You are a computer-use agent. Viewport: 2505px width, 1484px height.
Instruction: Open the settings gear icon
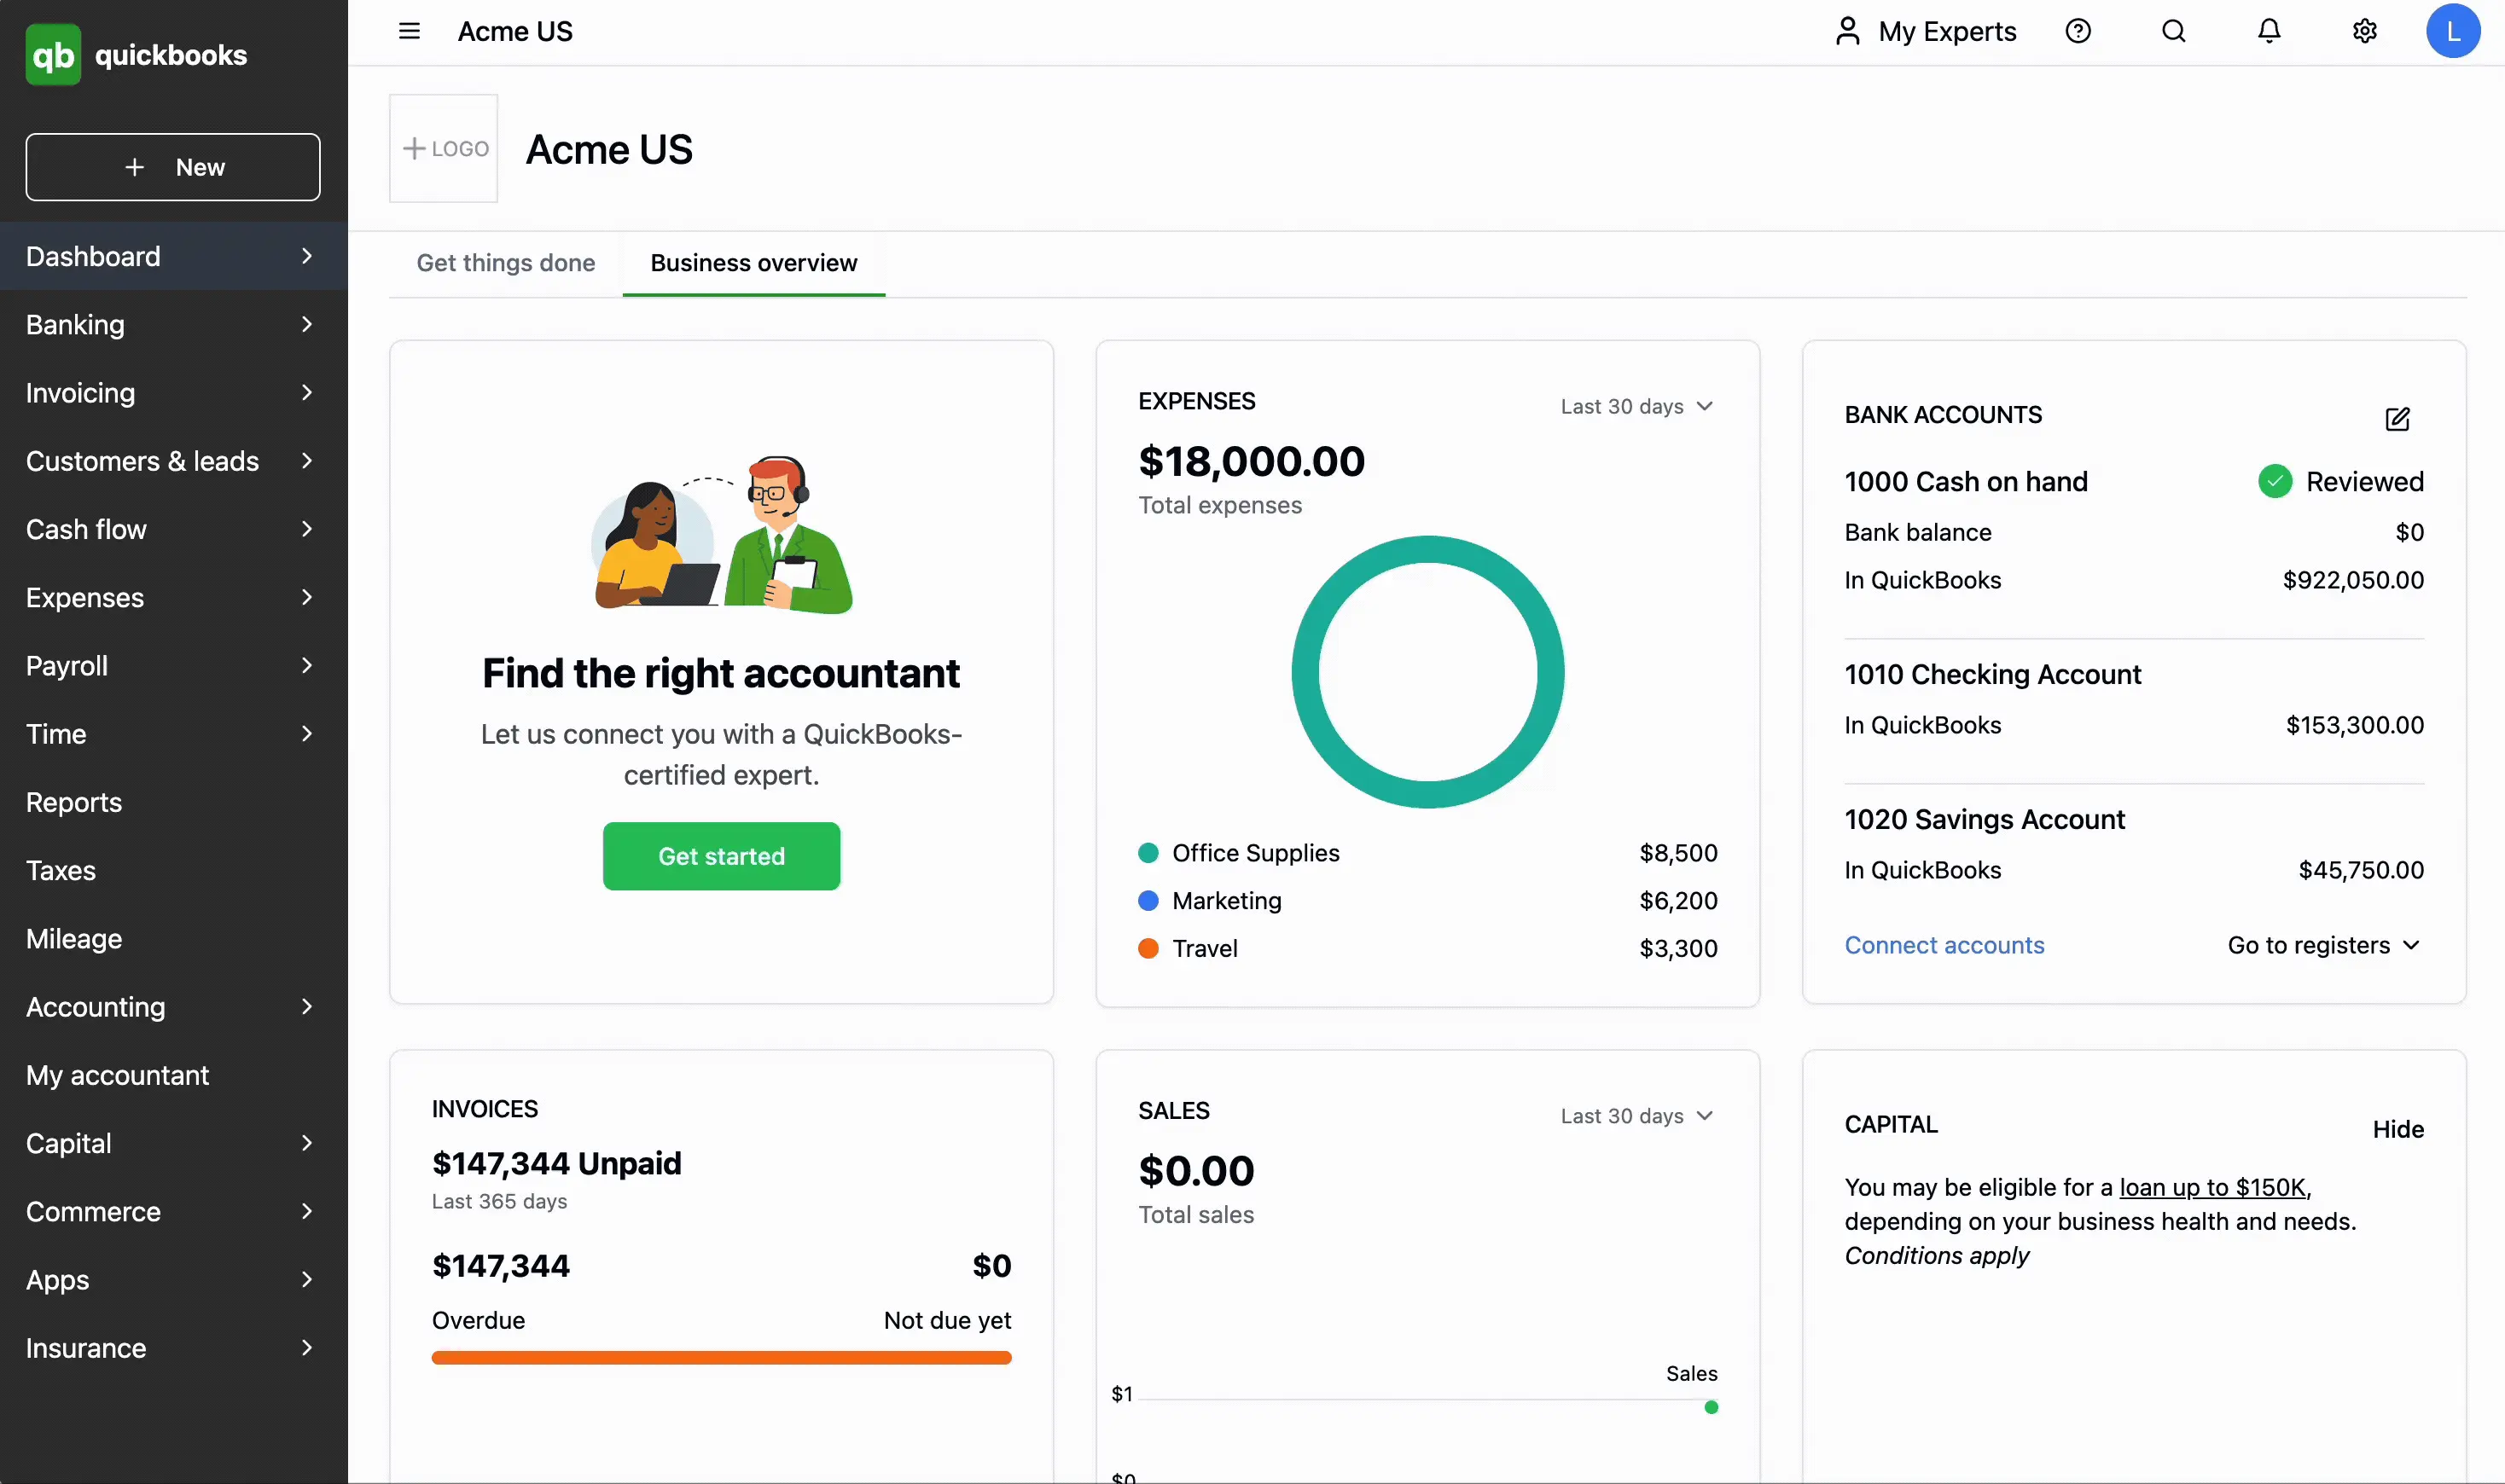point(2364,31)
